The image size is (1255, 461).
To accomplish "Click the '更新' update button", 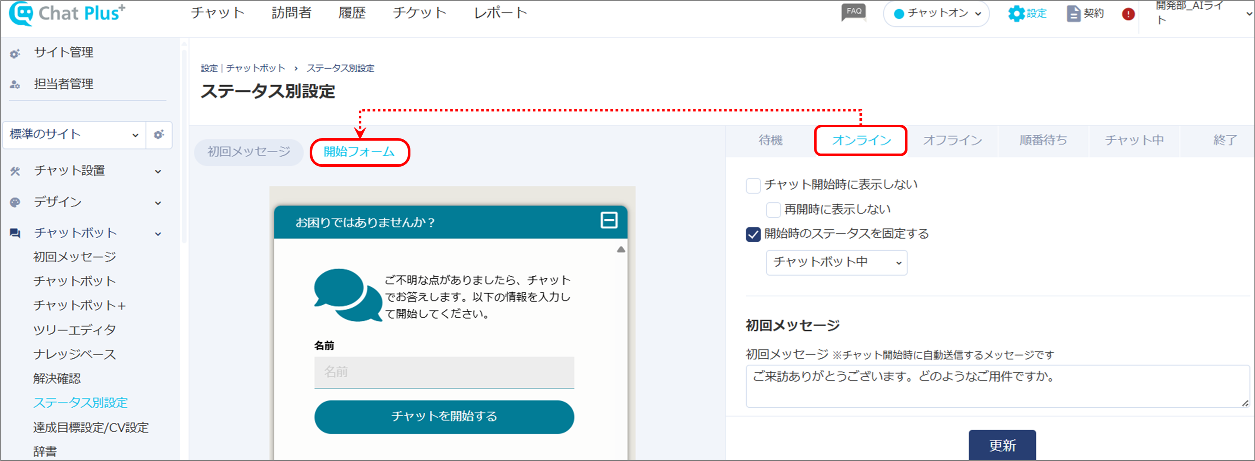I will (x=1002, y=445).
